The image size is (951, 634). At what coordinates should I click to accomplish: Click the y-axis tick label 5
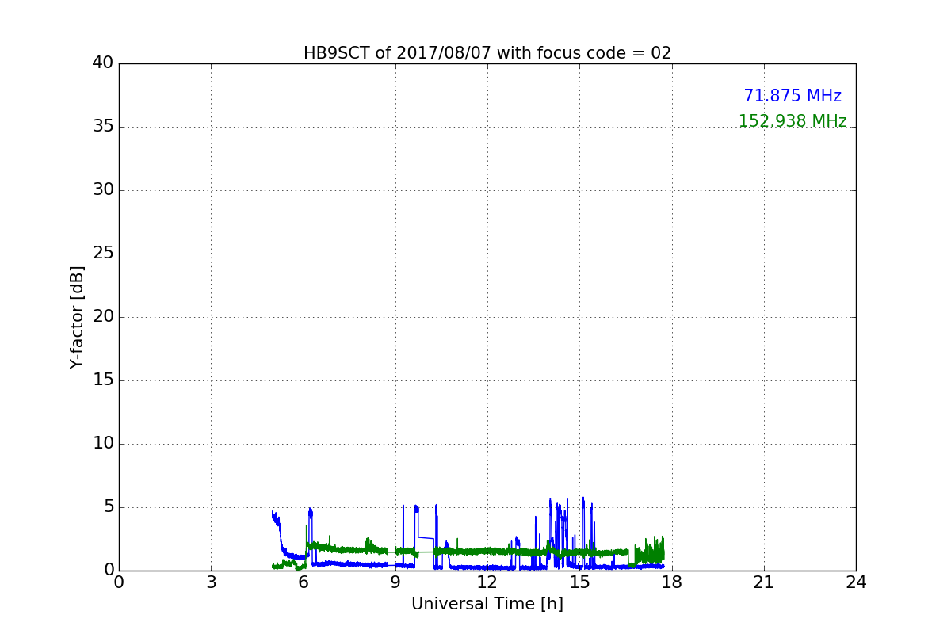(109, 506)
